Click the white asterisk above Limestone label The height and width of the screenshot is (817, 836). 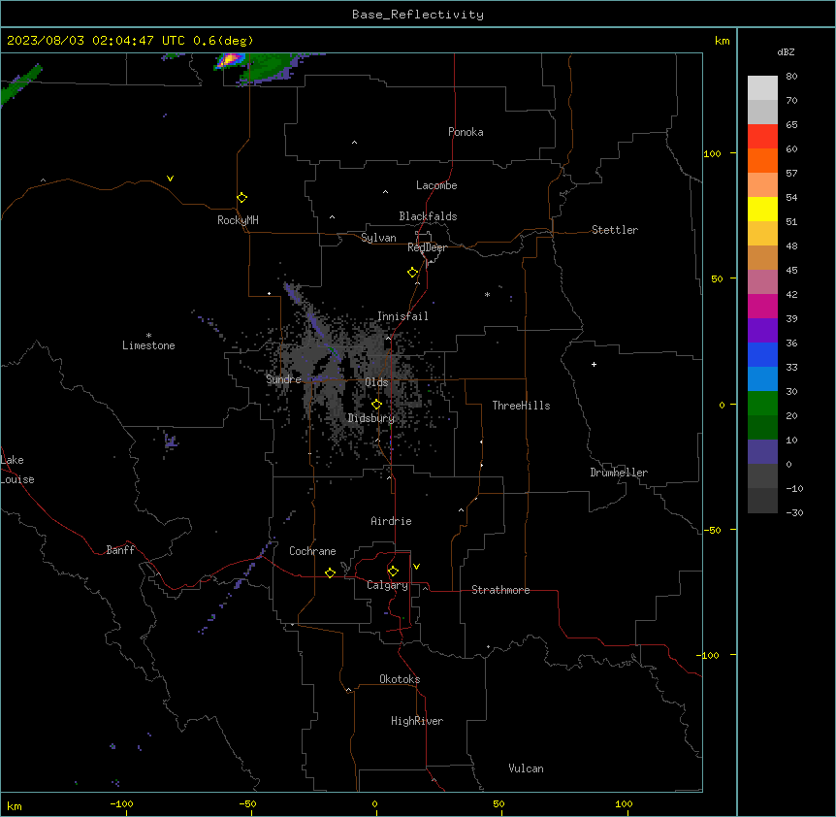pos(148,336)
